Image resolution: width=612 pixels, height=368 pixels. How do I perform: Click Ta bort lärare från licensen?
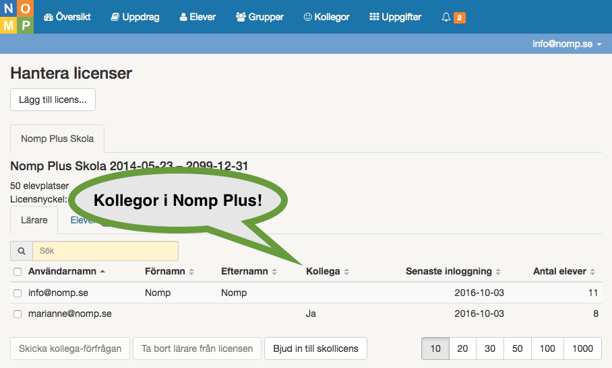[197, 348]
